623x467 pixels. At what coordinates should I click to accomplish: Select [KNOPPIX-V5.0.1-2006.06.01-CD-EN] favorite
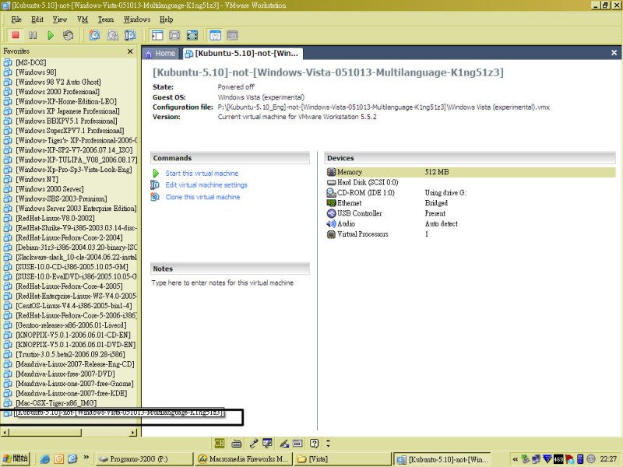click(x=73, y=335)
